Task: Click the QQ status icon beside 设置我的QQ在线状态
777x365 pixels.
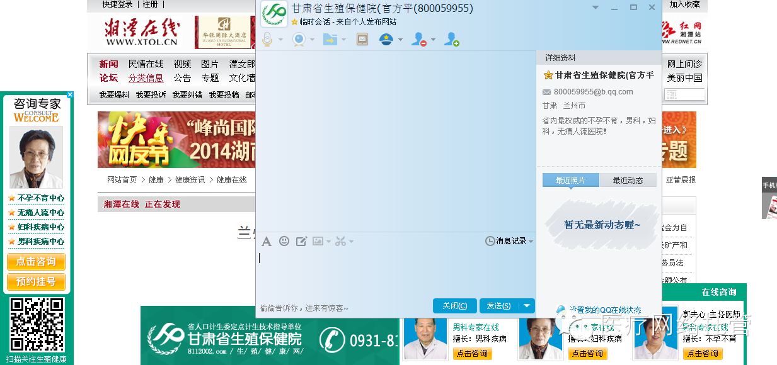Action: click(561, 310)
